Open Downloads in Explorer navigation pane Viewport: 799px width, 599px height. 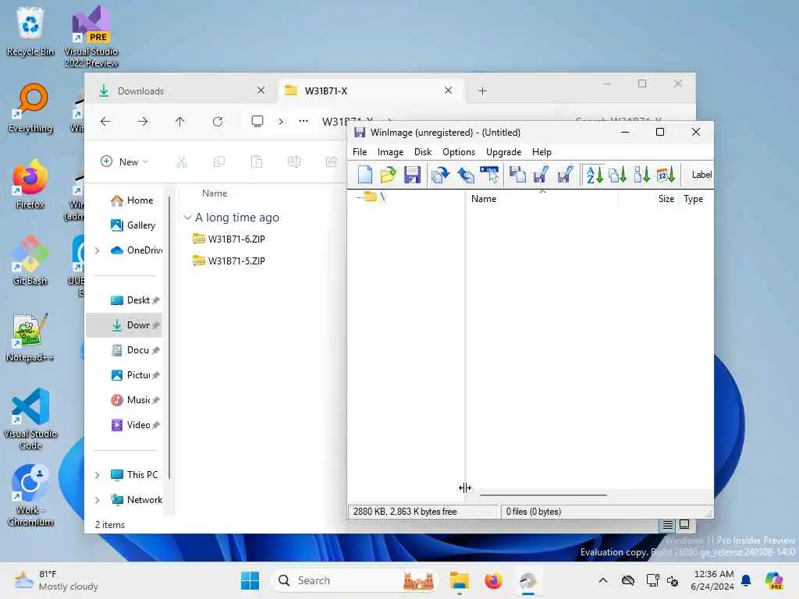[x=124, y=325]
